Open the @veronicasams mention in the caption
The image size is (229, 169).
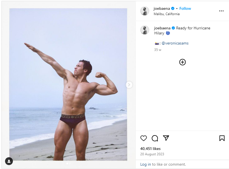tap(175, 43)
